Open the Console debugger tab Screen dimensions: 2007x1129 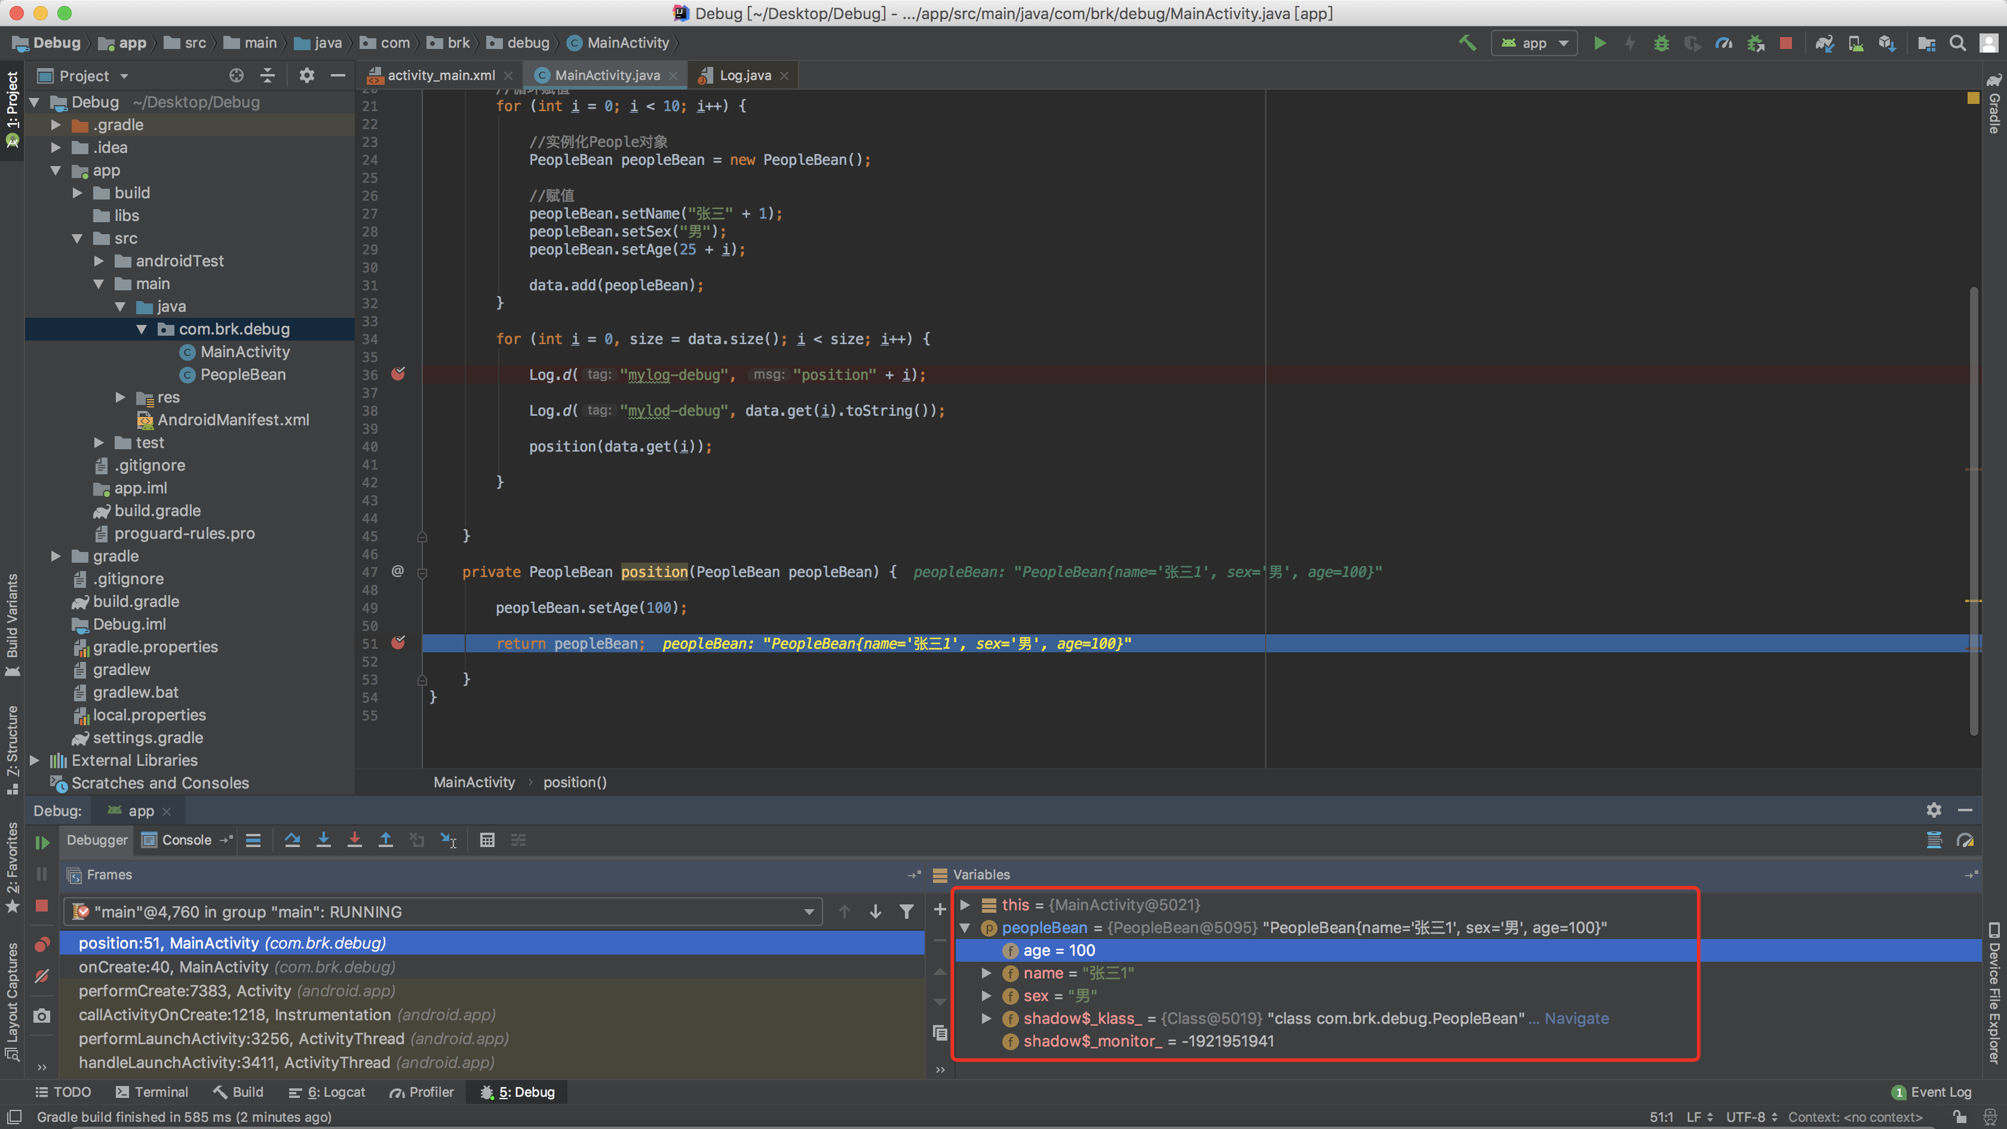point(185,840)
